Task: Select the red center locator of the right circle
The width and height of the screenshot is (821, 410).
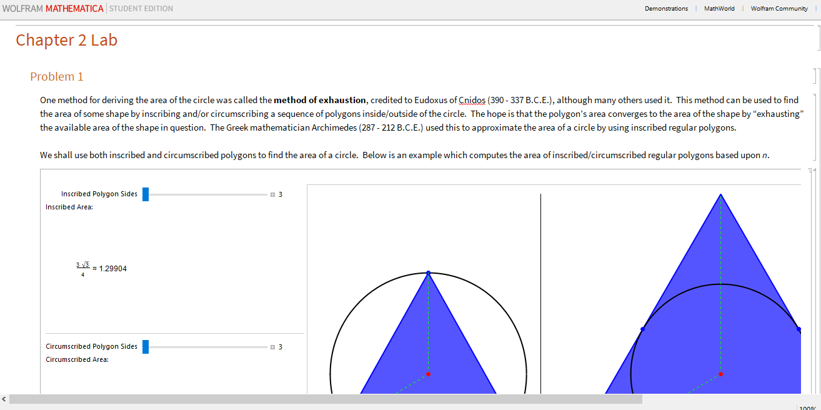Action: tap(720, 374)
